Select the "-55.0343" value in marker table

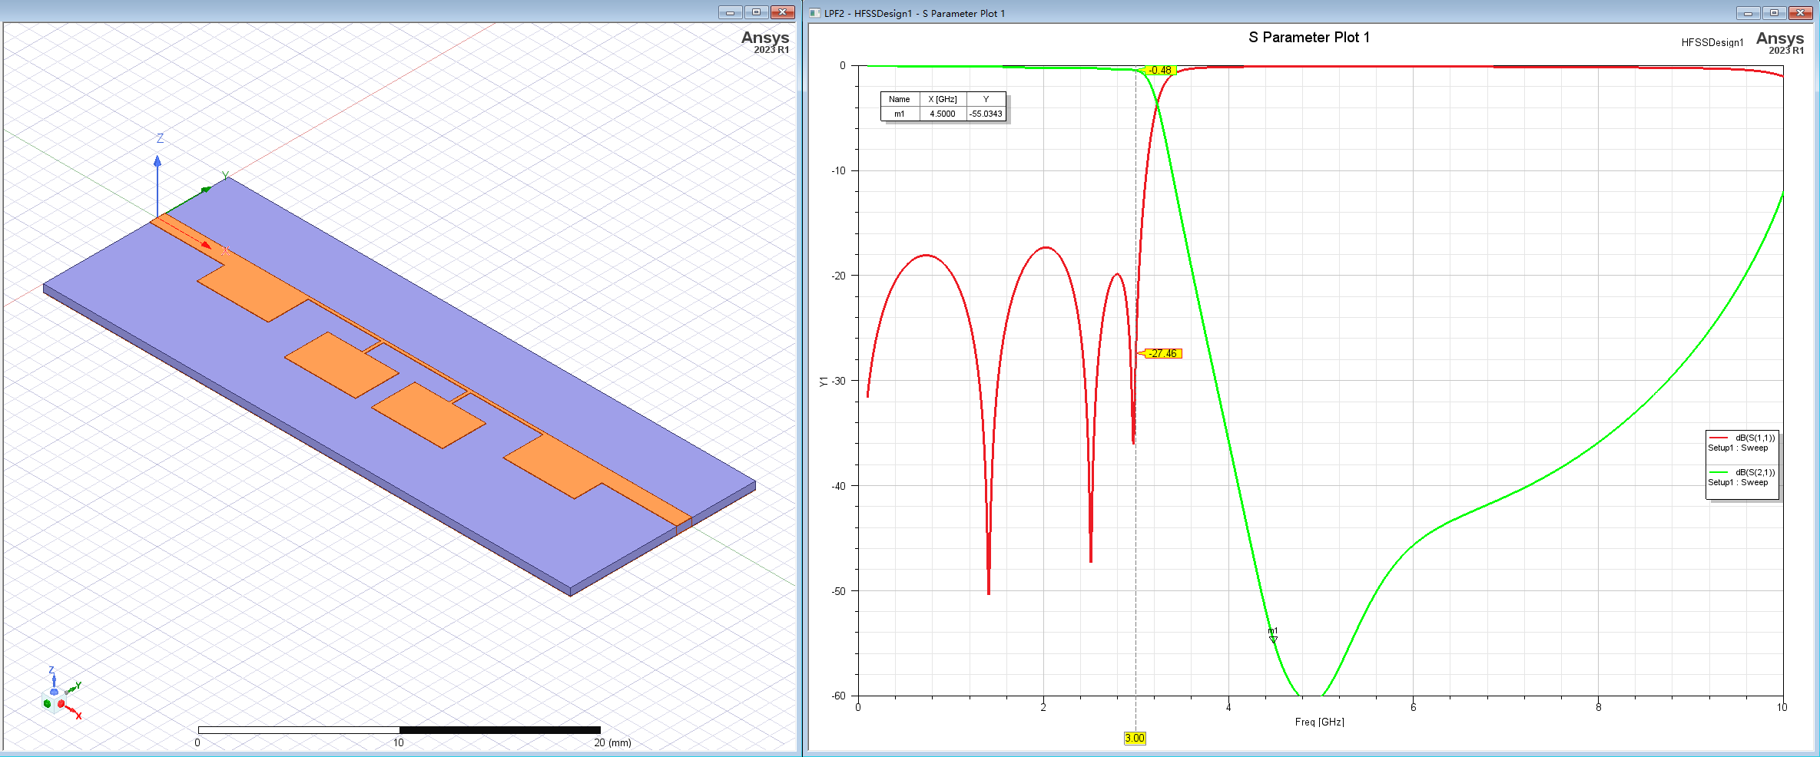pos(986,114)
